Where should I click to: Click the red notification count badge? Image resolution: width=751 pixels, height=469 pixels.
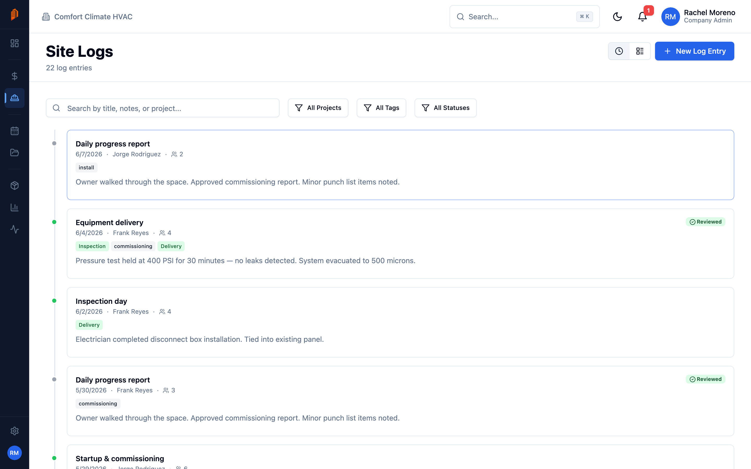pos(648,10)
